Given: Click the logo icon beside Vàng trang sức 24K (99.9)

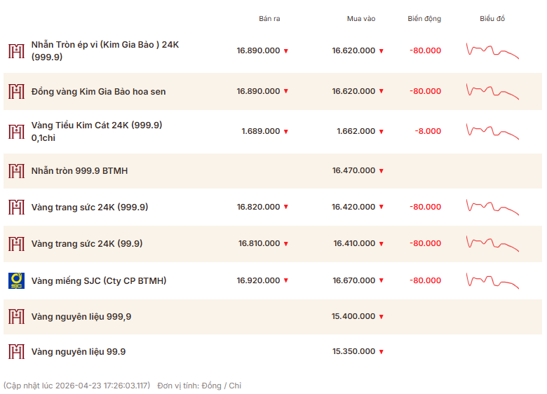Looking at the screenshot, I should click(x=16, y=243).
